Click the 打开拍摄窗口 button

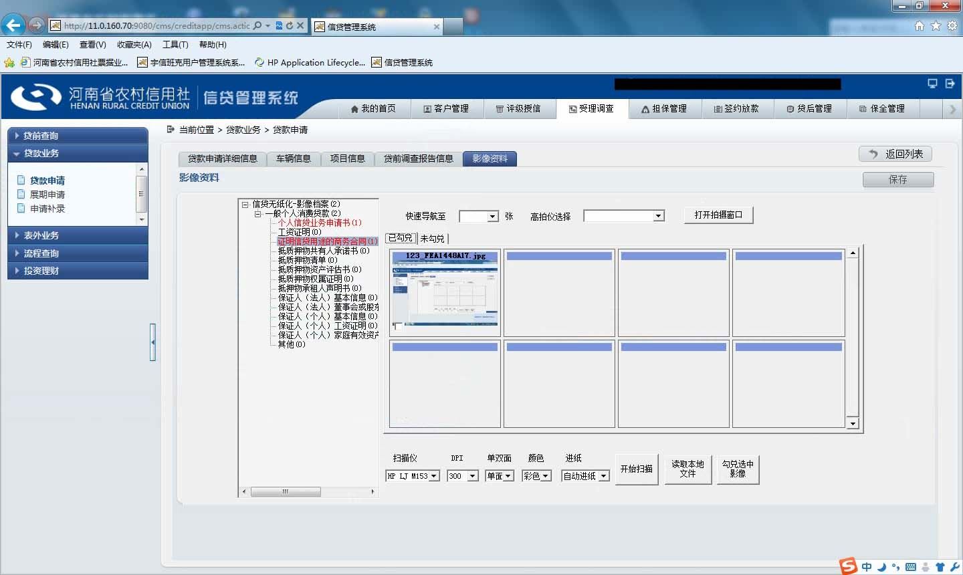coord(719,215)
